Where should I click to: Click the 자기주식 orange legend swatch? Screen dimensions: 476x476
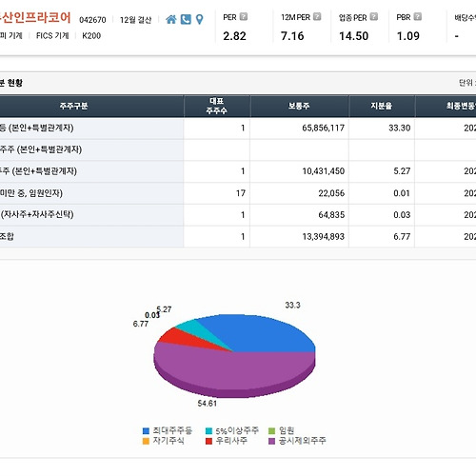click(146, 441)
